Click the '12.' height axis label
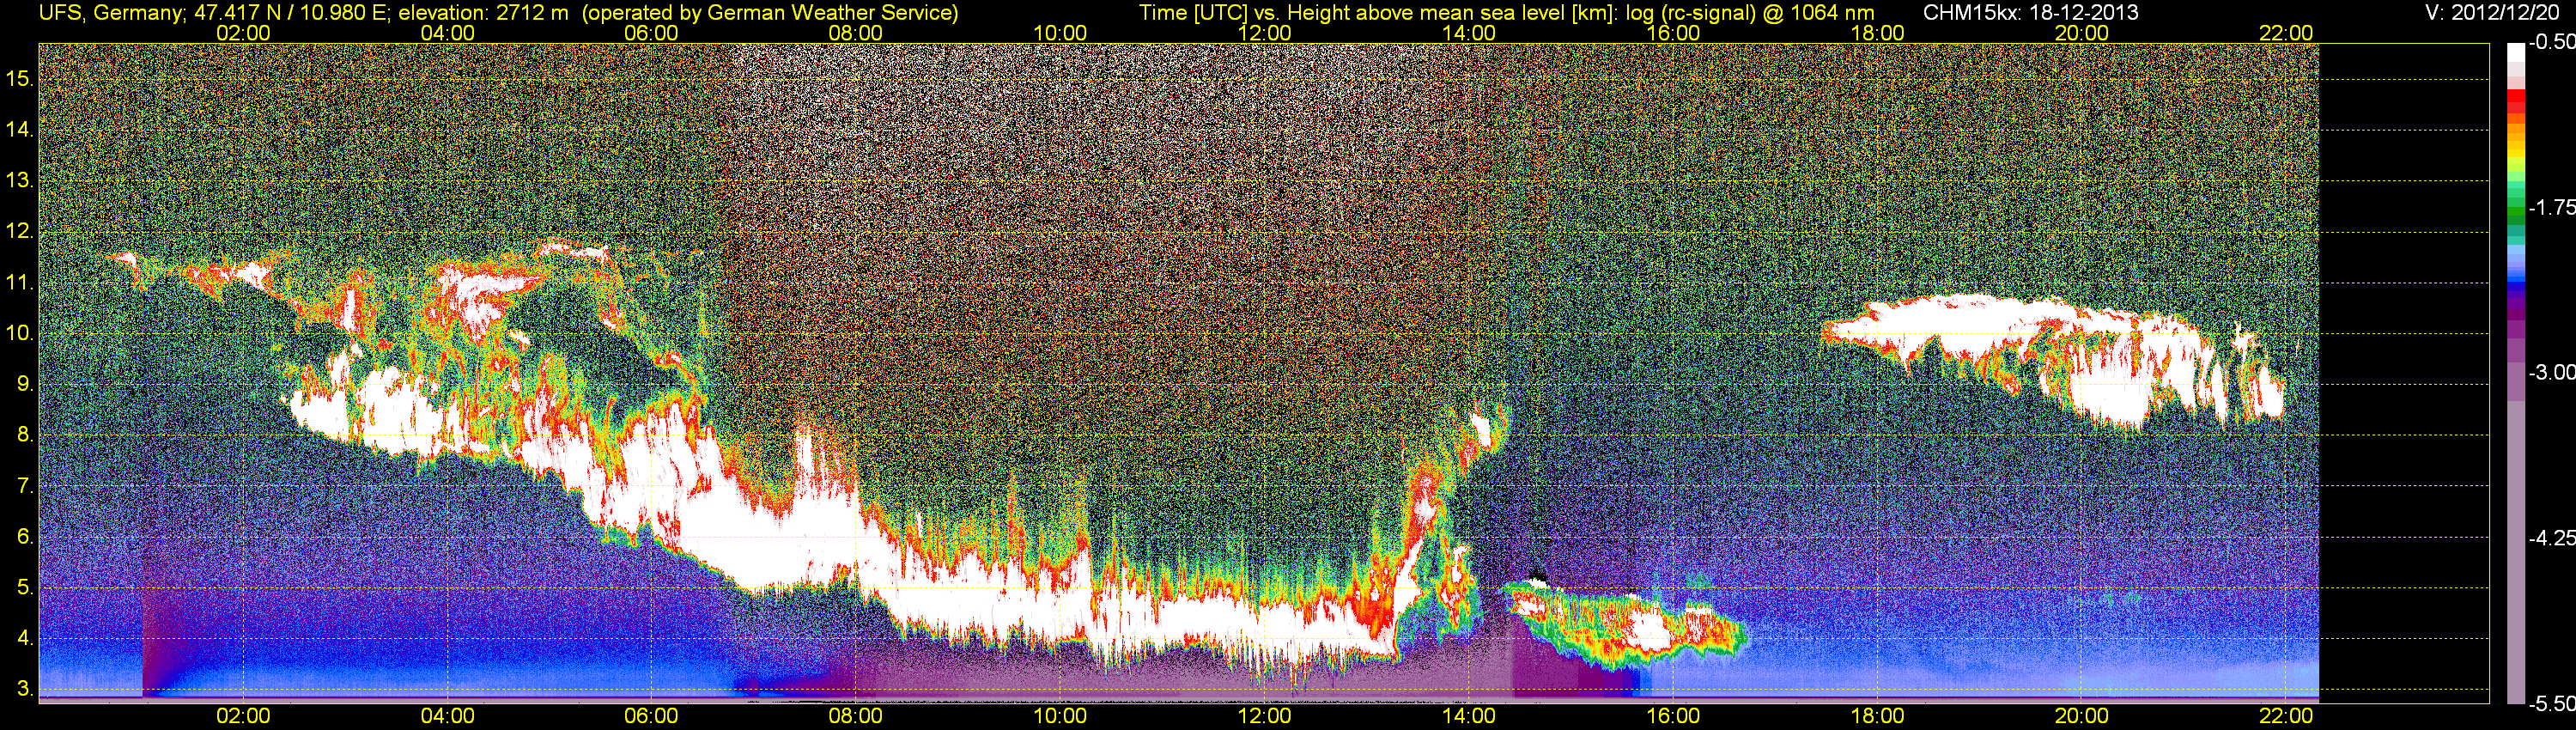2576x730 pixels. (20, 231)
